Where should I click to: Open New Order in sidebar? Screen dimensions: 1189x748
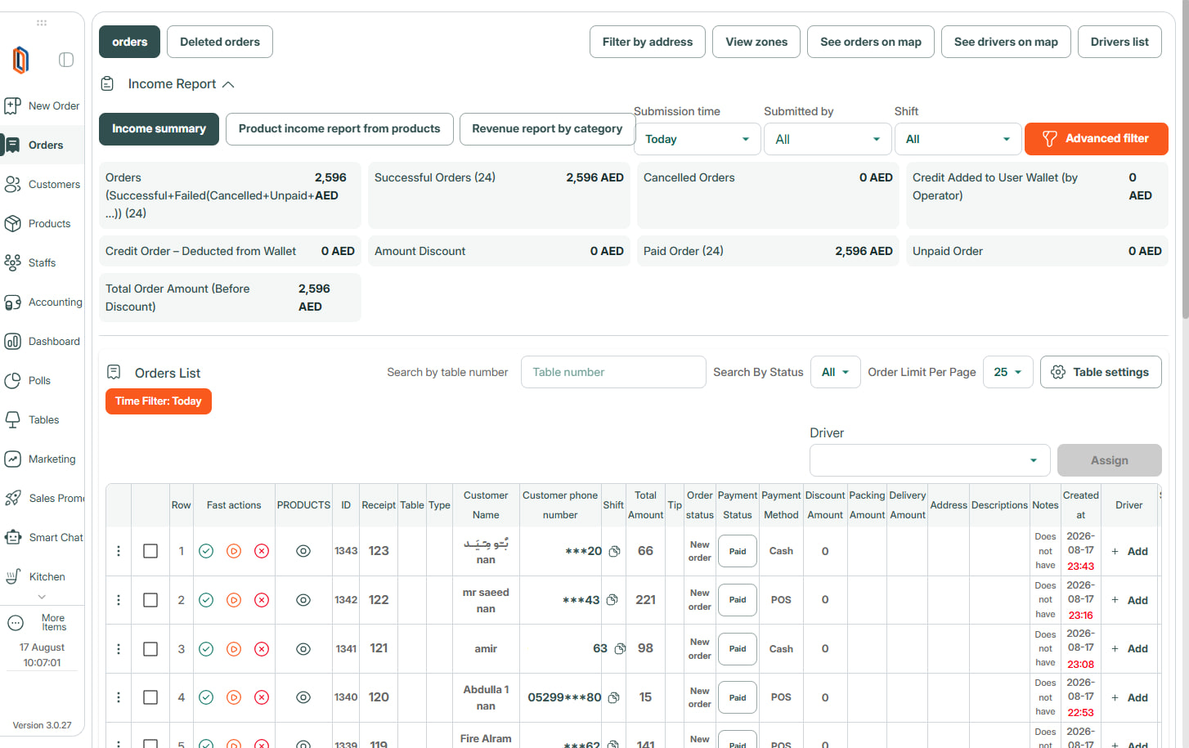[43, 105]
